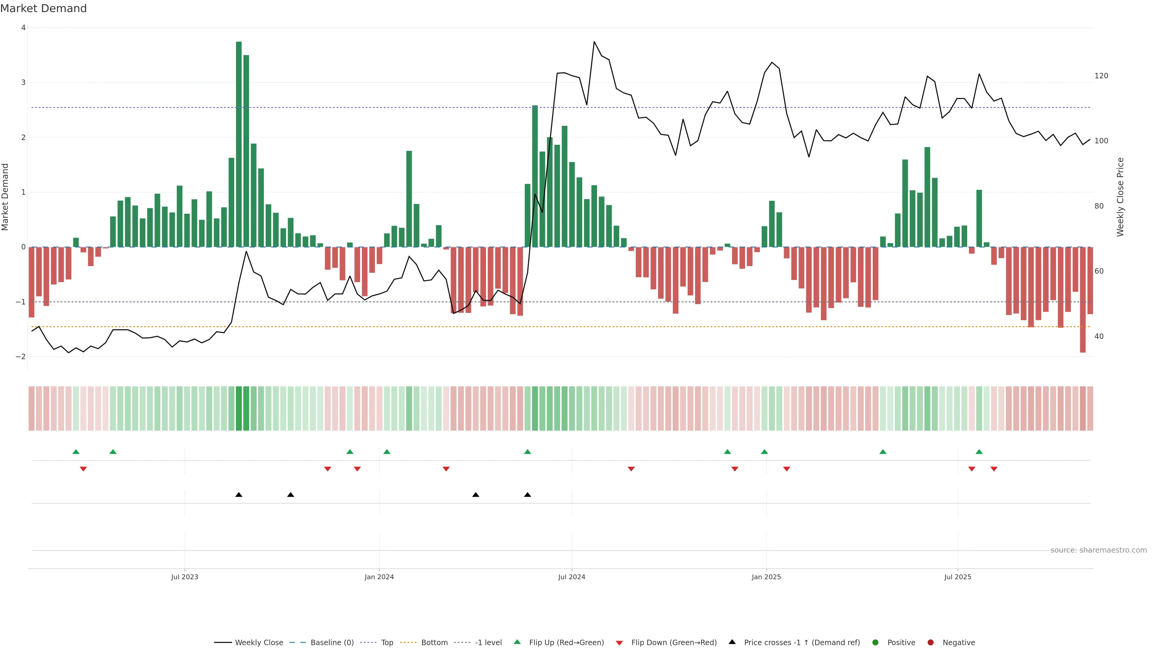This screenshot has width=1162, height=653.
Task: Click Flip Up green triangle legend icon
Action: tap(517, 642)
